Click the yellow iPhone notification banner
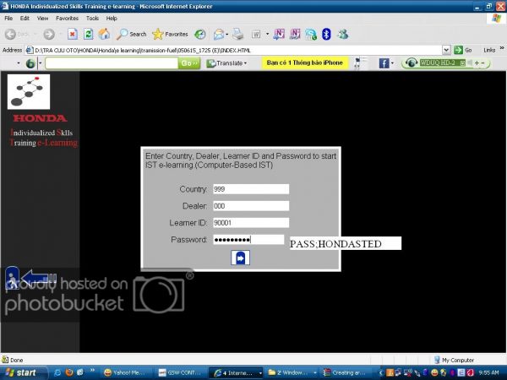Viewport: 507px width, 380px height. click(x=304, y=63)
